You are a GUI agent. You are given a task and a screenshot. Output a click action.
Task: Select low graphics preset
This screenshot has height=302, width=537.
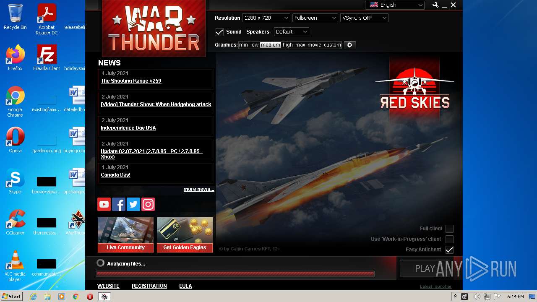pos(255,45)
